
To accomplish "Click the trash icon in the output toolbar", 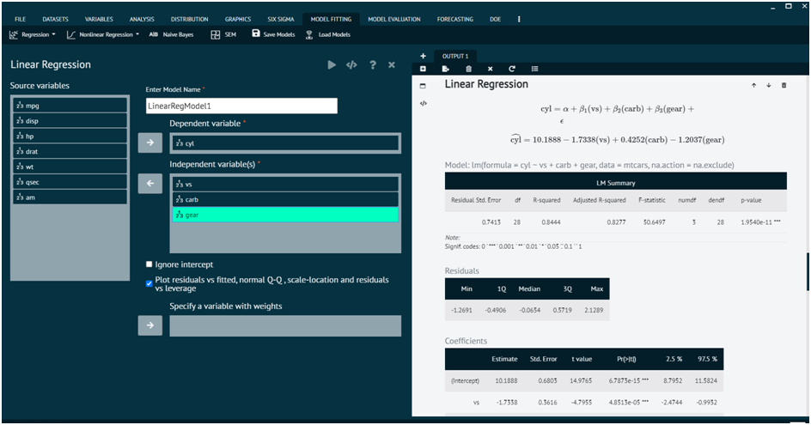I will (468, 69).
